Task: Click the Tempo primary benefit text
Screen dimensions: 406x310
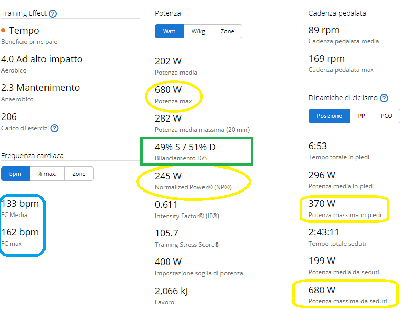Action: click(24, 31)
